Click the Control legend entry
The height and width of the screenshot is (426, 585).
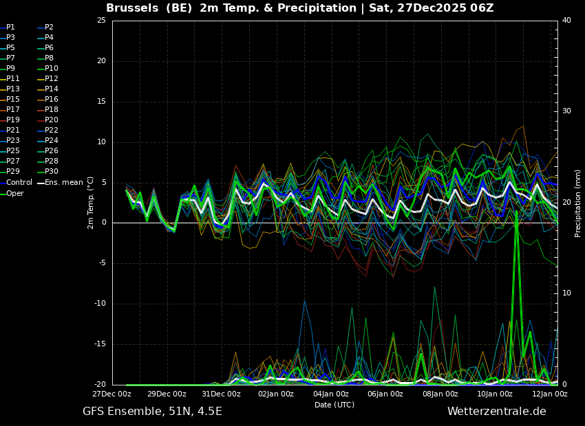click(x=19, y=182)
